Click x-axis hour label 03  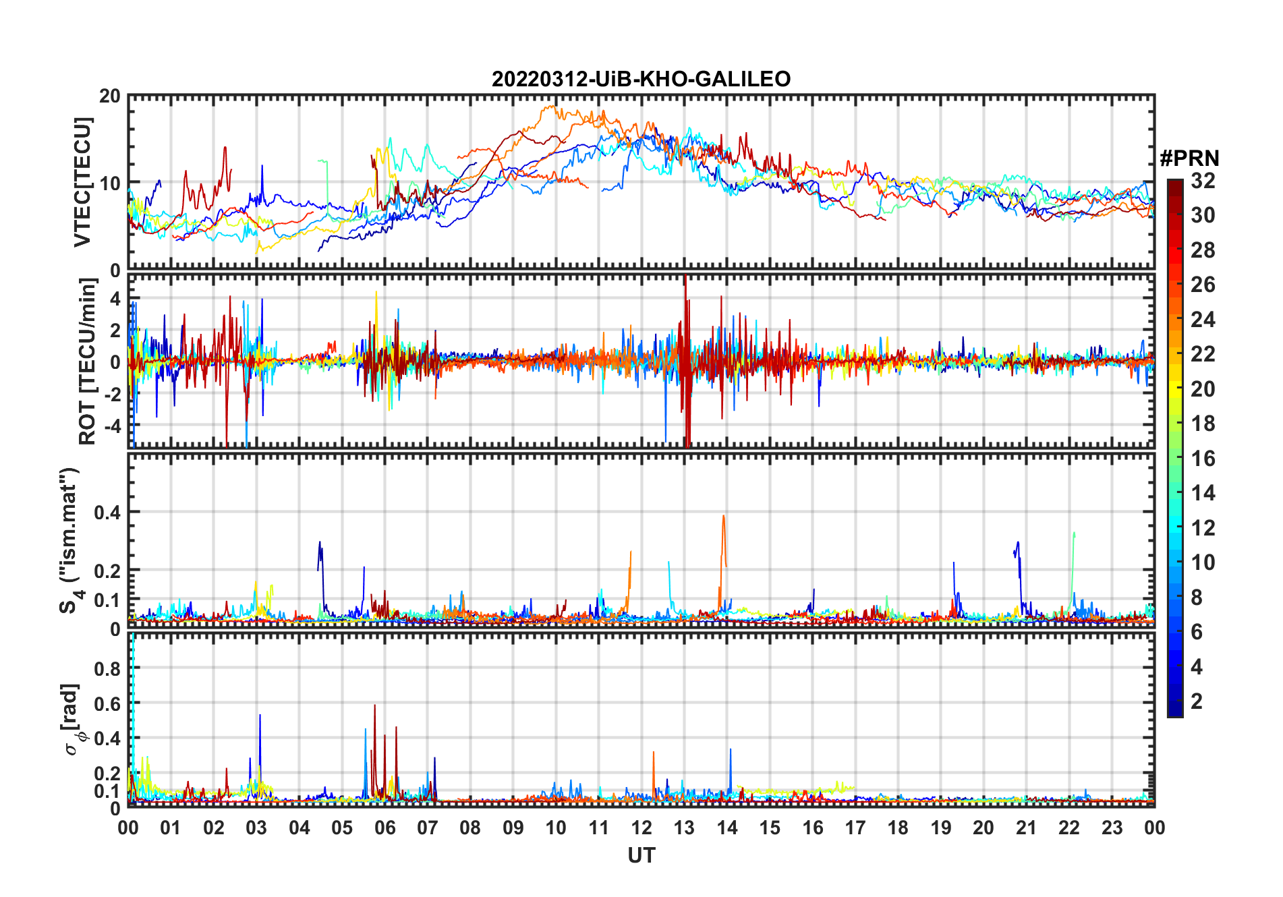pyautogui.click(x=256, y=828)
